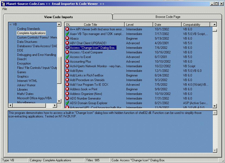
Task: Select the View Code Imports tab
Action: 58,17
